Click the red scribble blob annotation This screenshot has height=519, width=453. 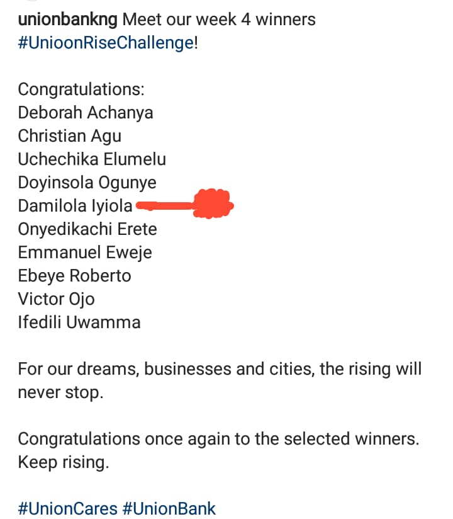(213, 204)
